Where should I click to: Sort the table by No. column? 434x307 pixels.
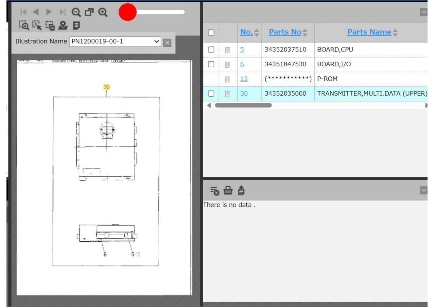click(250, 32)
